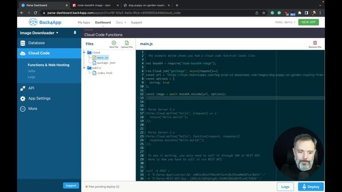Screen dimensions: 342x192
Task: Click the Remove File trash icon
Action: (315, 43)
